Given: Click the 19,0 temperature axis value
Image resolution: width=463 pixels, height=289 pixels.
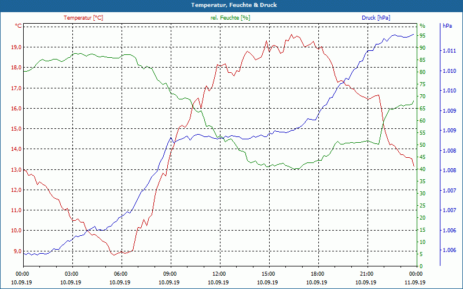Looking at the screenshot, I should click(x=16, y=47).
